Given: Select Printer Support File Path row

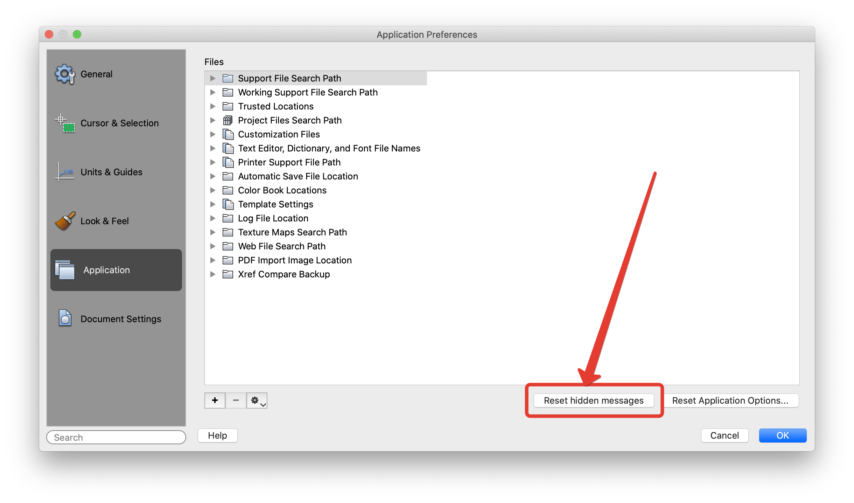Looking at the screenshot, I should 289,162.
